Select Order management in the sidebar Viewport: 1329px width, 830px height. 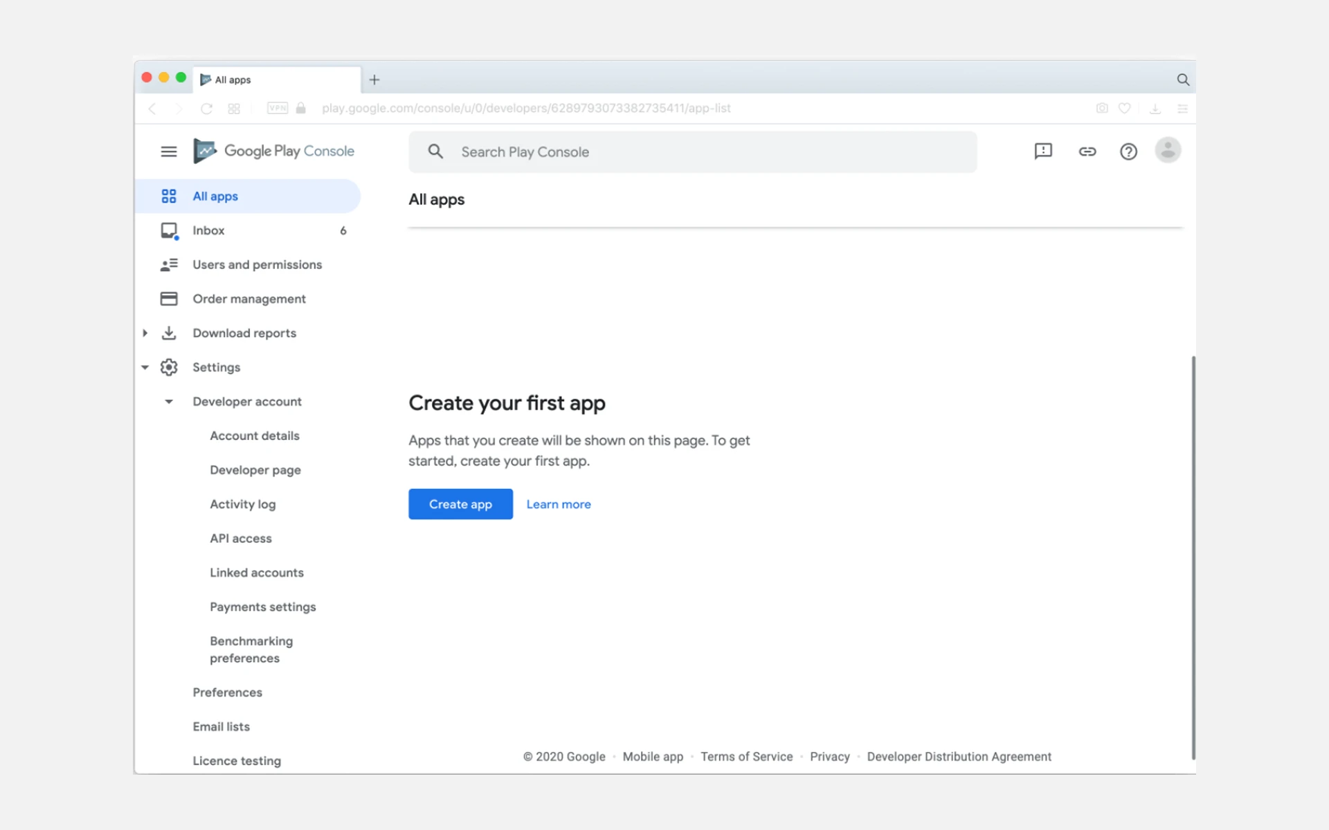tap(248, 299)
